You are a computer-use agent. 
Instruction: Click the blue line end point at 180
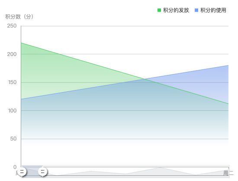point(228,66)
